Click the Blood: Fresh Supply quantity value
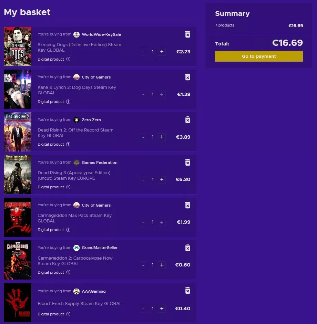317x324 pixels. (153, 309)
